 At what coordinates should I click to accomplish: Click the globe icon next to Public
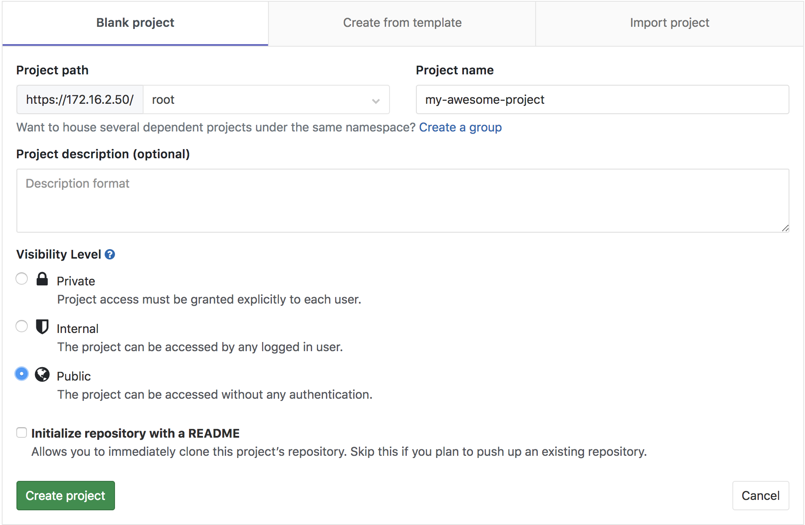(x=42, y=374)
